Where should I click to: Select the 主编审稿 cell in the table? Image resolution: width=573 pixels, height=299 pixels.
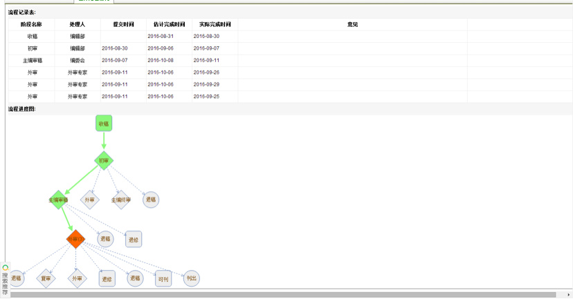click(32, 61)
